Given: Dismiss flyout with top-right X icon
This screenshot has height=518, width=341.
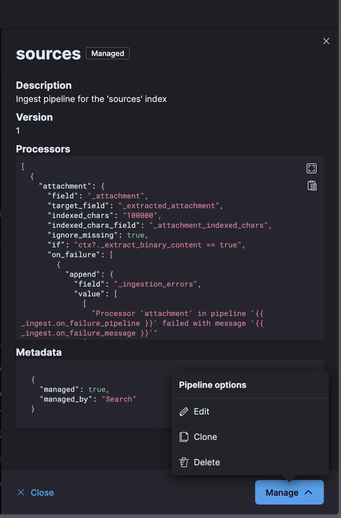Looking at the screenshot, I should tap(326, 41).
